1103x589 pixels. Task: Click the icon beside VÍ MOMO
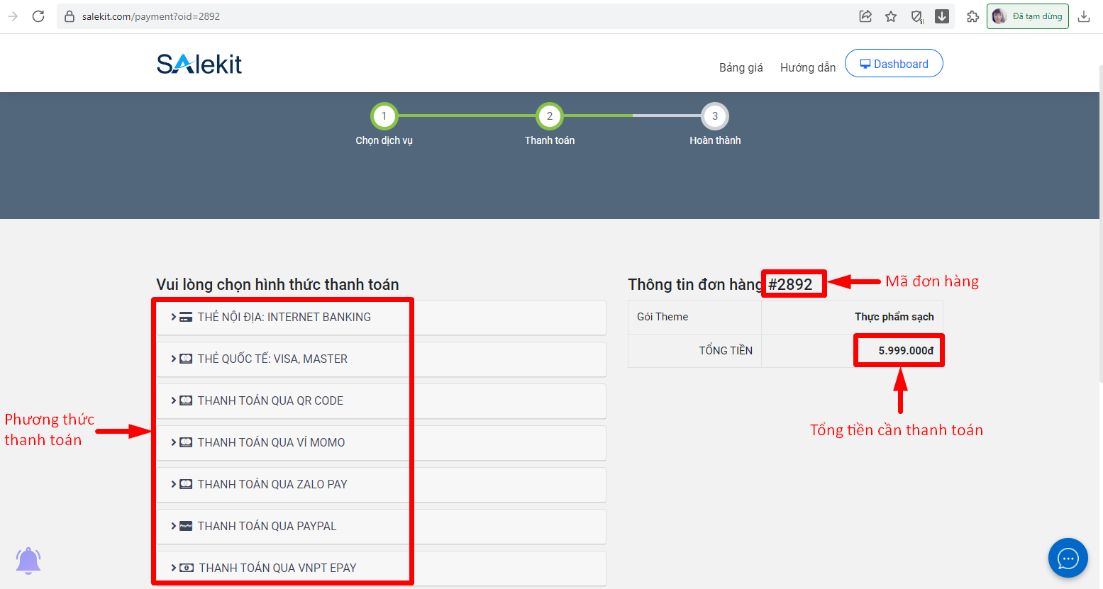point(186,442)
